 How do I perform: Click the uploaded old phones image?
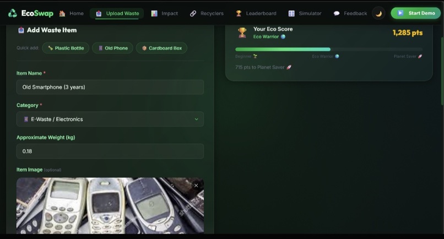[110, 205]
